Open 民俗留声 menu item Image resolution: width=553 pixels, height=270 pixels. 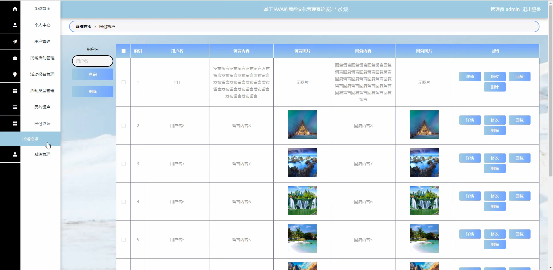42,107
